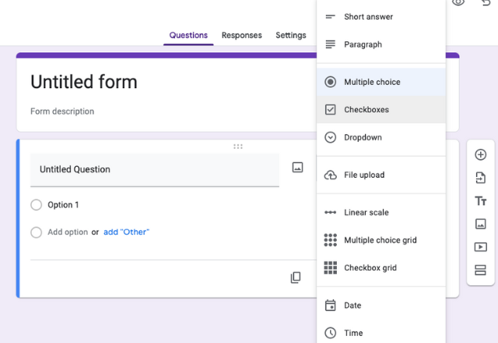Image resolution: width=498 pixels, height=343 pixels.
Task: Choose the Checkboxes question type
Action: point(381,109)
